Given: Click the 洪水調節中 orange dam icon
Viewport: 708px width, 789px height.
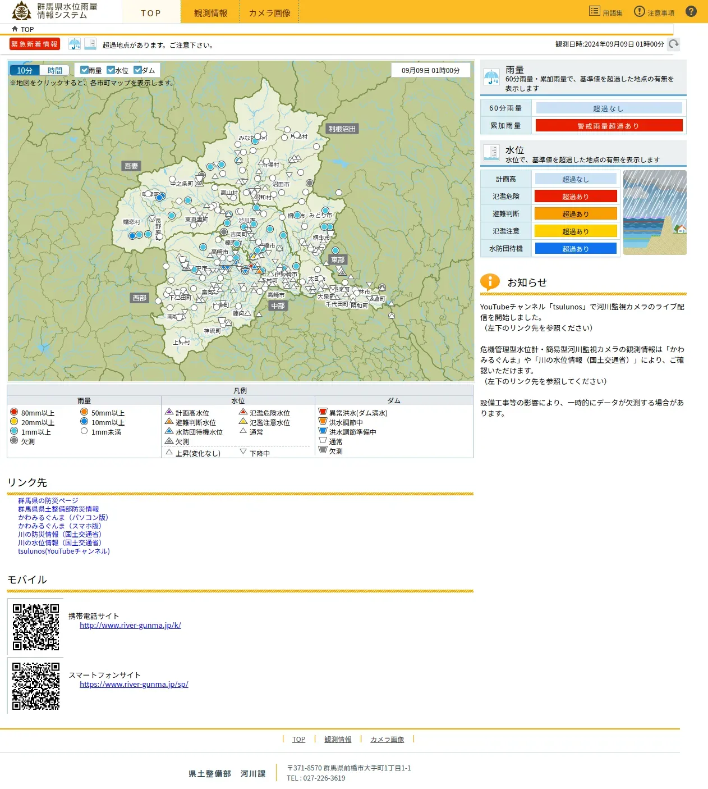Looking at the screenshot, I should click(323, 421).
